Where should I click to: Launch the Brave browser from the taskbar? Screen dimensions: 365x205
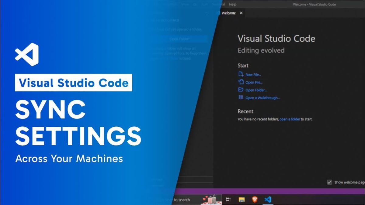[x=255, y=200]
